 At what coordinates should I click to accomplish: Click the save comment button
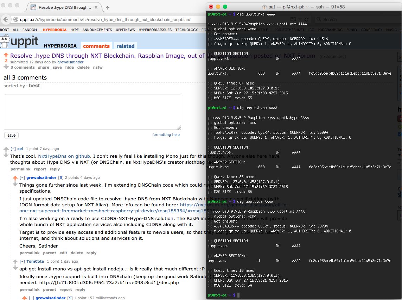(11, 135)
